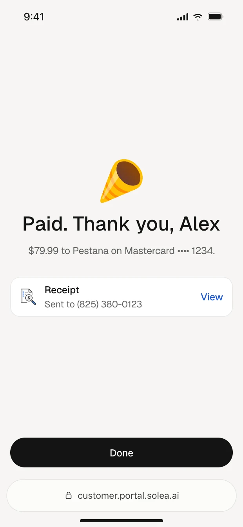Select the customer.portal.solea.ai address bar
243x527 pixels.
click(x=121, y=496)
